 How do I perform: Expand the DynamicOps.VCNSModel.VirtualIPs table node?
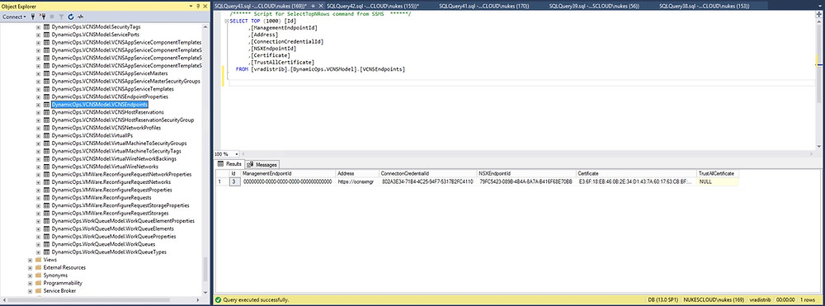pos(38,135)
